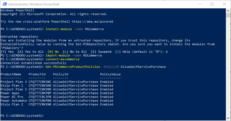231x121 pixels.
Task: Minimize the PowerShell window
Action: 200,4
